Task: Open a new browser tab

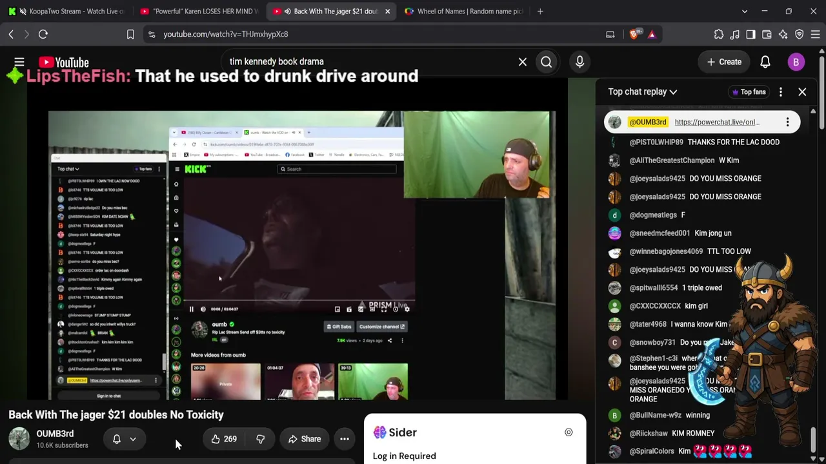Action: (x=540, y=11)
